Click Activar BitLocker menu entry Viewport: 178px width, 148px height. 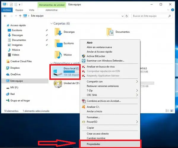point(96,56)
